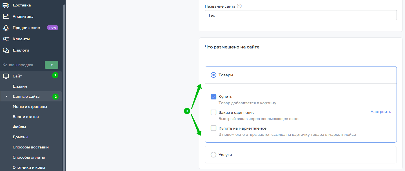Open the Клиенты people icon
The image size is (405, 171).
point(6,39)
